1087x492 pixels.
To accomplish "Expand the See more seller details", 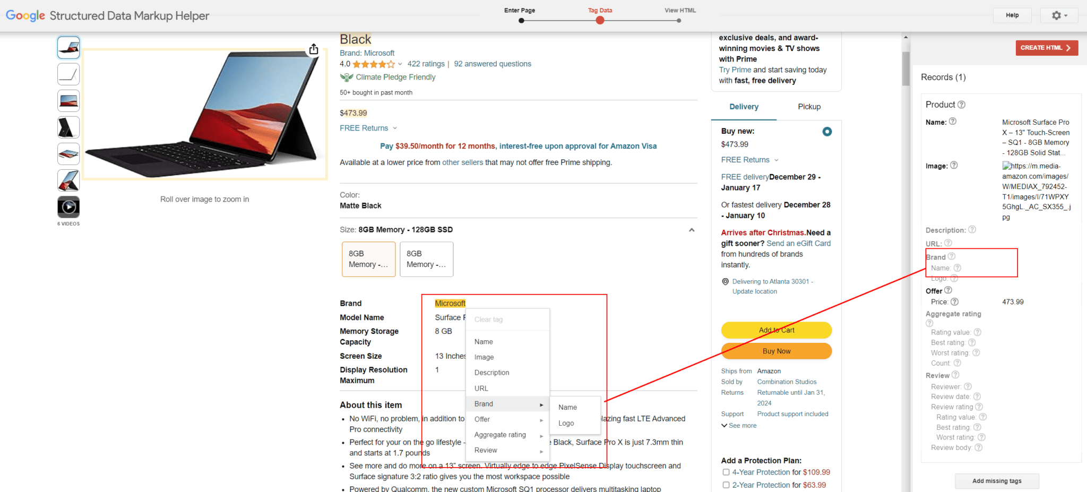I will point(738,426).
